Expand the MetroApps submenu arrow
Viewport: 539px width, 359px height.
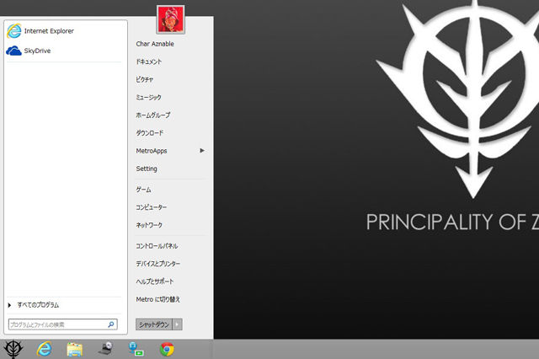pyautogui.click(x=202, y=151)
